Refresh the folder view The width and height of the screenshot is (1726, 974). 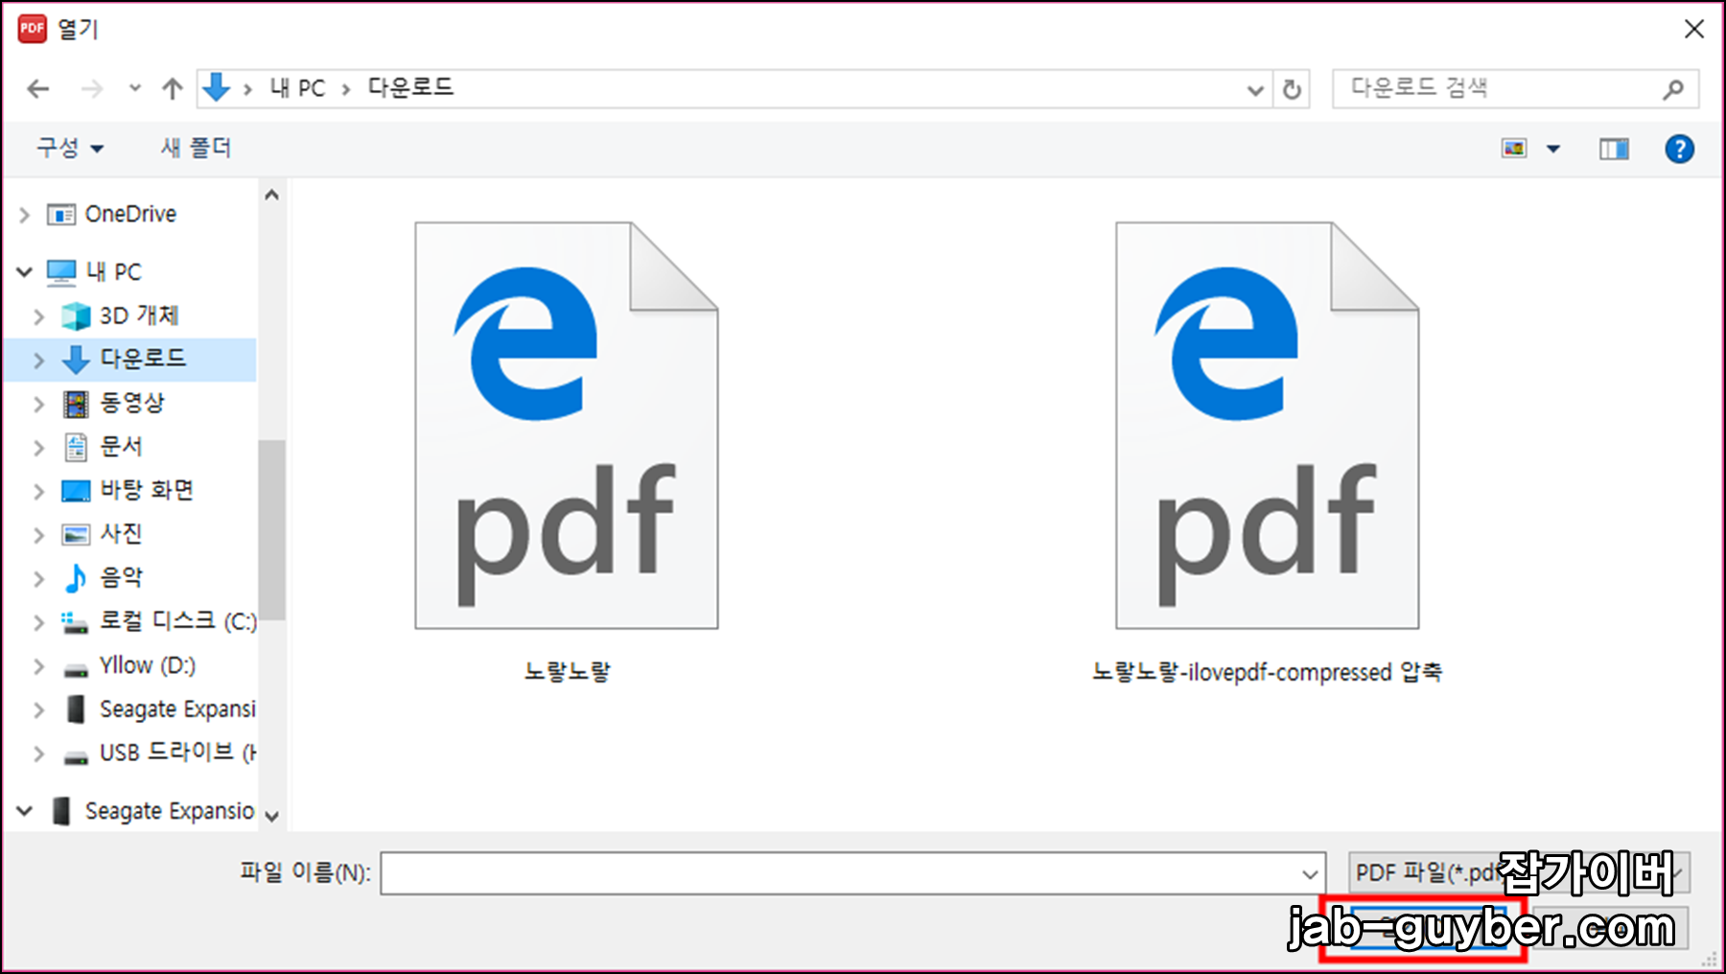(x=1292, y=90)
